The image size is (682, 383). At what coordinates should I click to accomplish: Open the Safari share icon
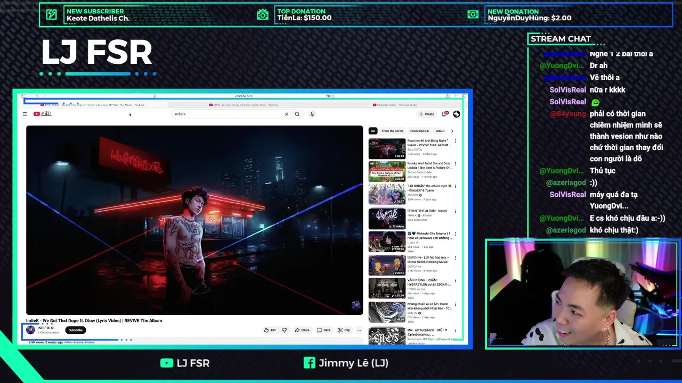click(x=448, y=96)
